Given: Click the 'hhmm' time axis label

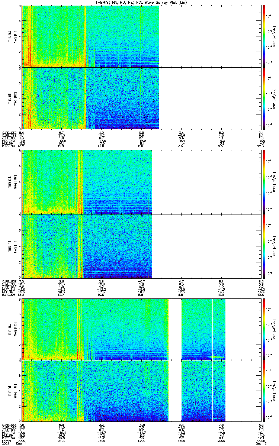Looking at the screenshot, I should [6, 440].
